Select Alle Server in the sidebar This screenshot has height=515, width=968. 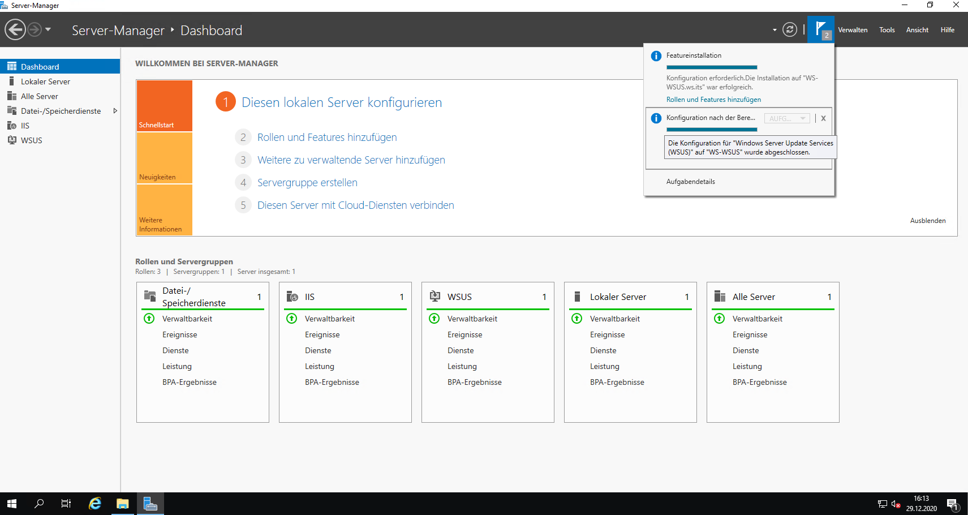[60, 96]
